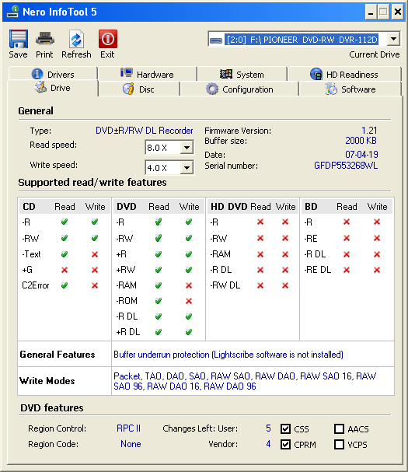This screenshot has width=408, height=472.
Task: Click the Software tab icon
Action: point(331,89)
